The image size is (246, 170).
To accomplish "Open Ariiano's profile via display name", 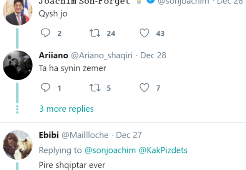I will 54,55.
